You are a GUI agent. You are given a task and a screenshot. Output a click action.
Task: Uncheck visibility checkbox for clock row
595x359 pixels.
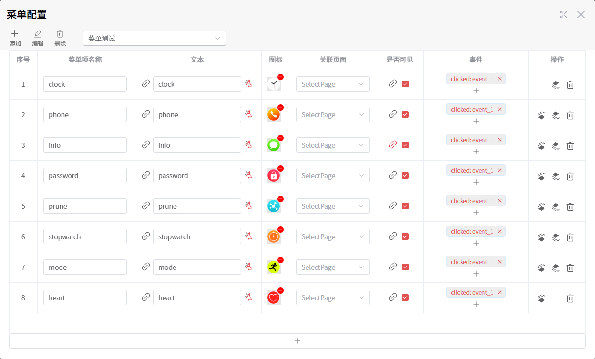coord(405,84)
